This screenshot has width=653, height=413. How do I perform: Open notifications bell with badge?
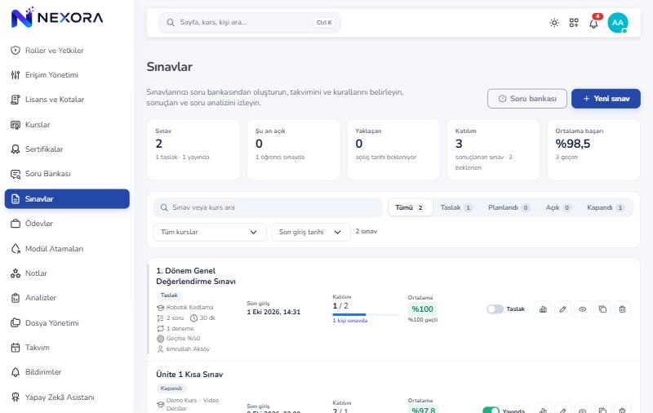pyautogui.click(x=594, y=23)
